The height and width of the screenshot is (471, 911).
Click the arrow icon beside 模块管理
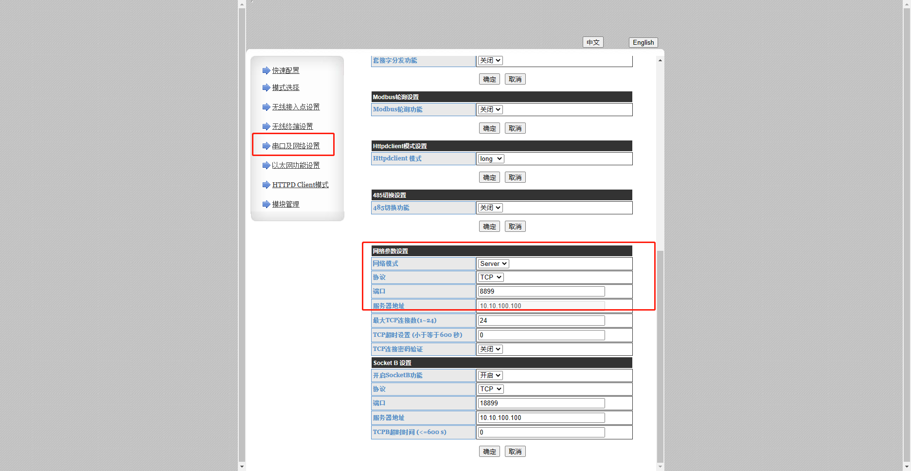tap(266, 204)
